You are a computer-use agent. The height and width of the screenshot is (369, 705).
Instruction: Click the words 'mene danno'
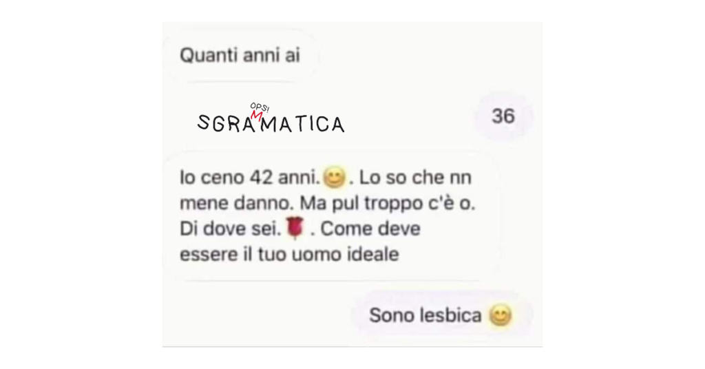click(x=235, y=203)
